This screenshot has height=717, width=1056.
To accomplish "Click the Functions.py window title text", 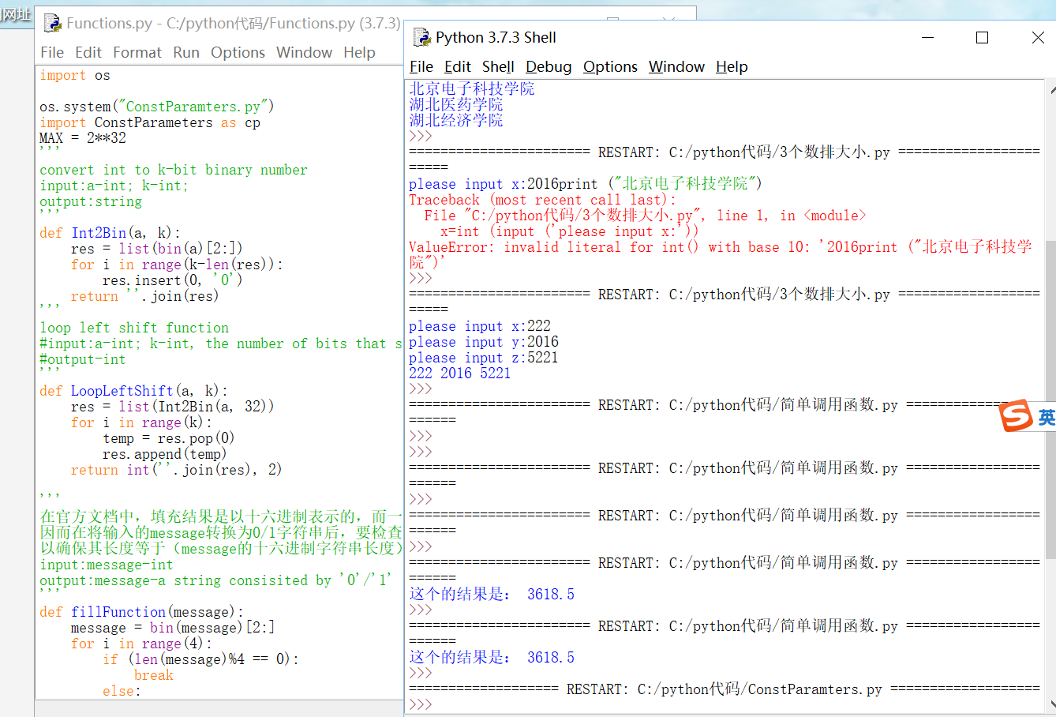I will pyautogui.click(x=234, y=23).
